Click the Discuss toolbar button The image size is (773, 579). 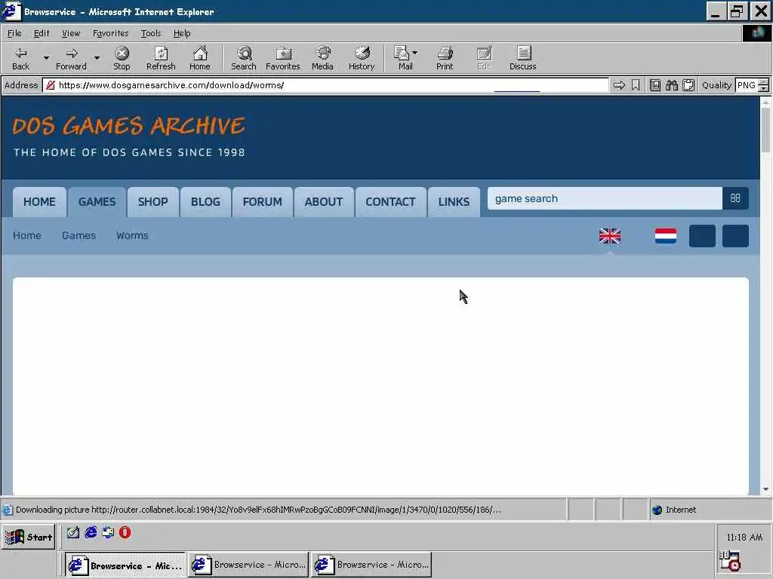coord(522,58)
